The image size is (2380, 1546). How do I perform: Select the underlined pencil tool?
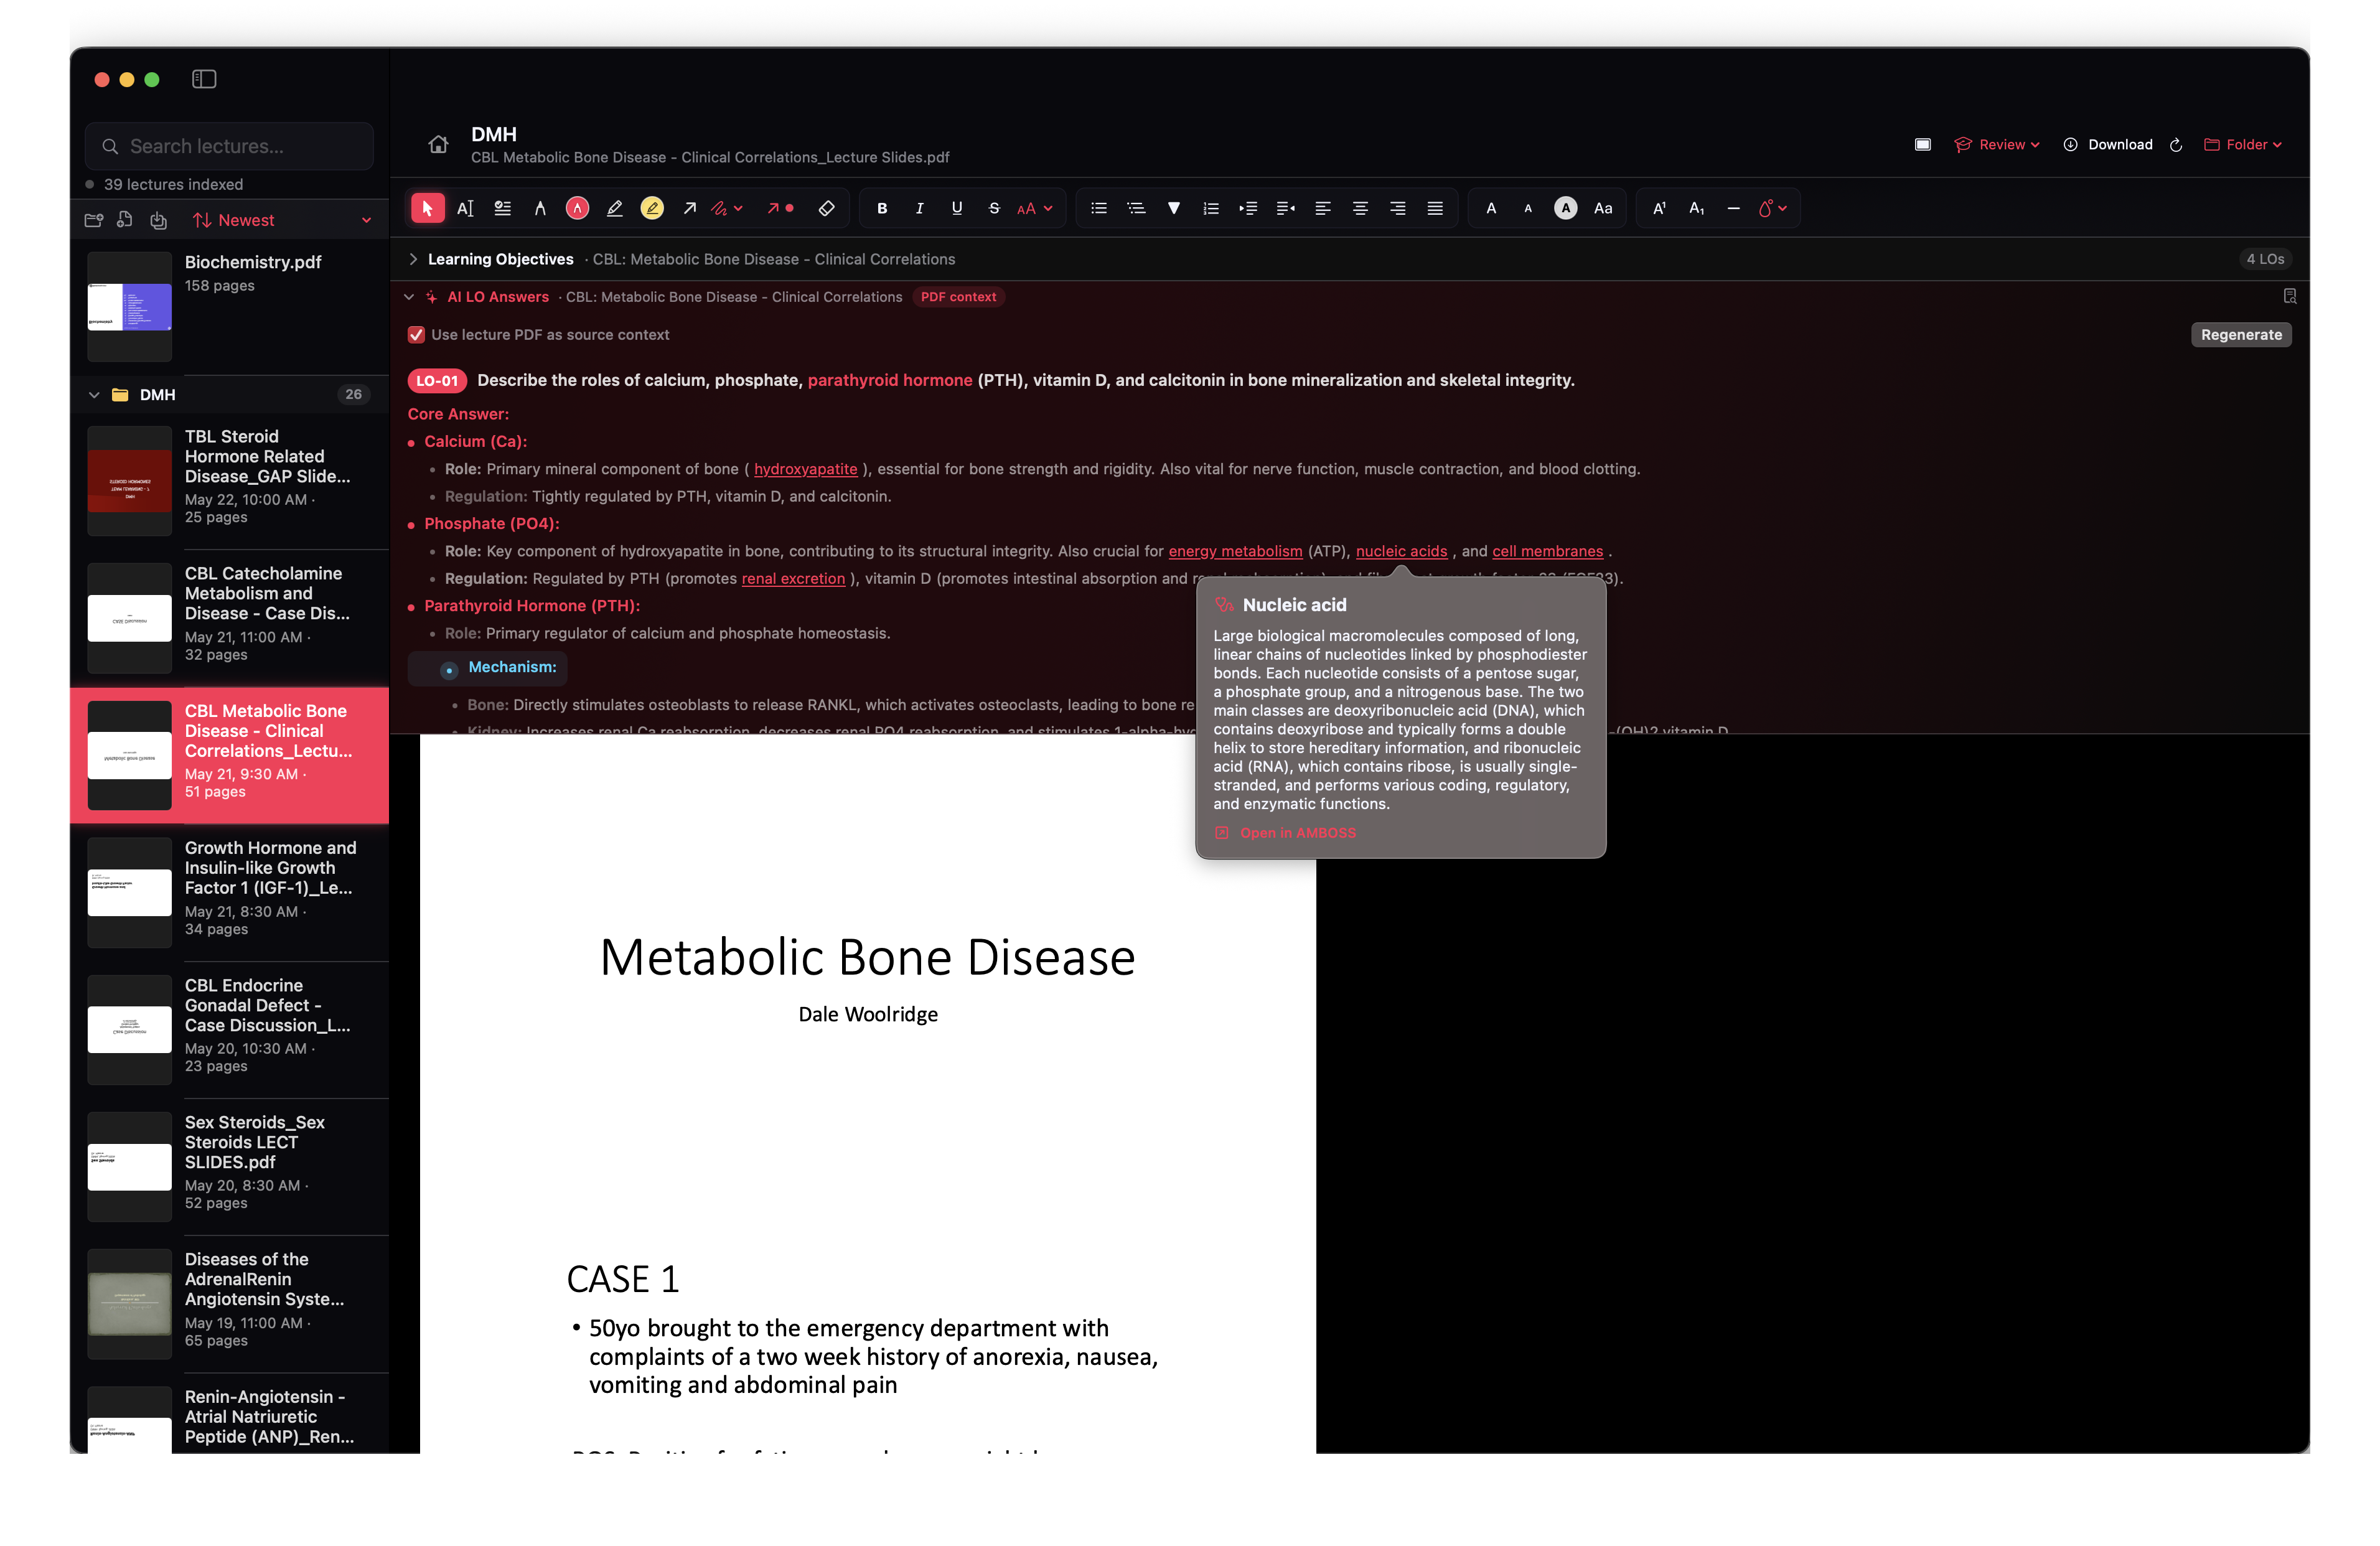pos(615,208)
